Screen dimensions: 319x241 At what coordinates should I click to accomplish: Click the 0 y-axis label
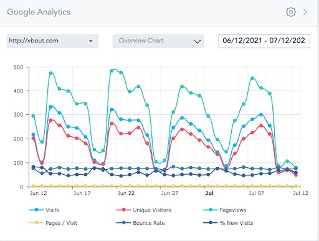[x=22, y=187]
